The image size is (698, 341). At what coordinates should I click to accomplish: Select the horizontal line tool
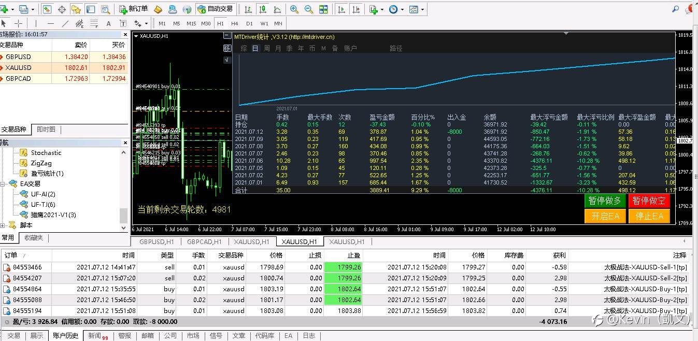coord(50,23)
